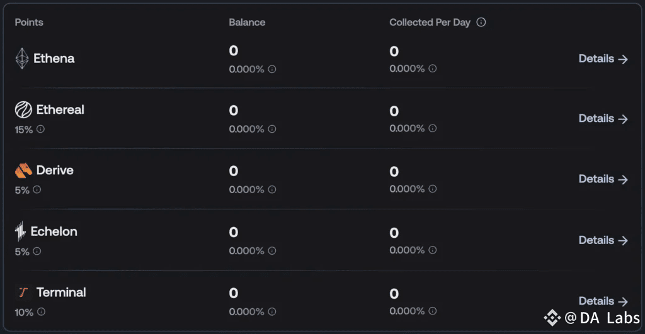Click the Points column header
This screenshot has width=645, height=334.
point(29,22)
